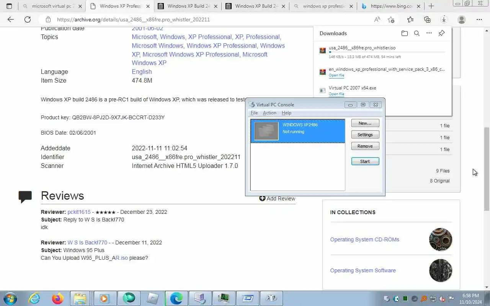This screenshot has width=490, height=306.
Task: Open Settings for the virtual machine
Action: (x=365, y=135)
